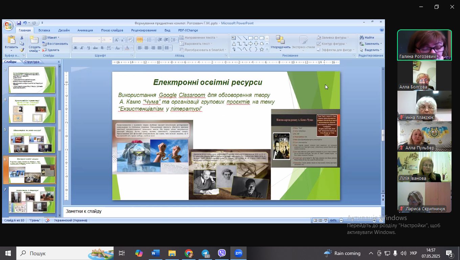Viewport: 460px width, 260px height.
Task: Select the oval shape in shapes gallery
Action: (x=256, y=38)
